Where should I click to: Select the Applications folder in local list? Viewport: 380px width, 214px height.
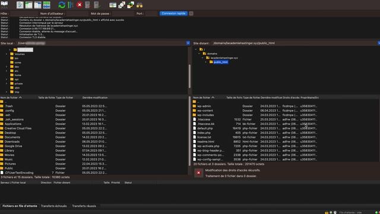[x=13, y=124]
